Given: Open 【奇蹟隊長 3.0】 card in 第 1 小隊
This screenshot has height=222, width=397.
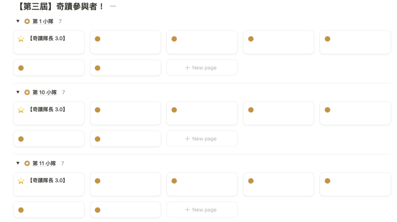Looking at the screenshot, I should [x=49, y=42].
